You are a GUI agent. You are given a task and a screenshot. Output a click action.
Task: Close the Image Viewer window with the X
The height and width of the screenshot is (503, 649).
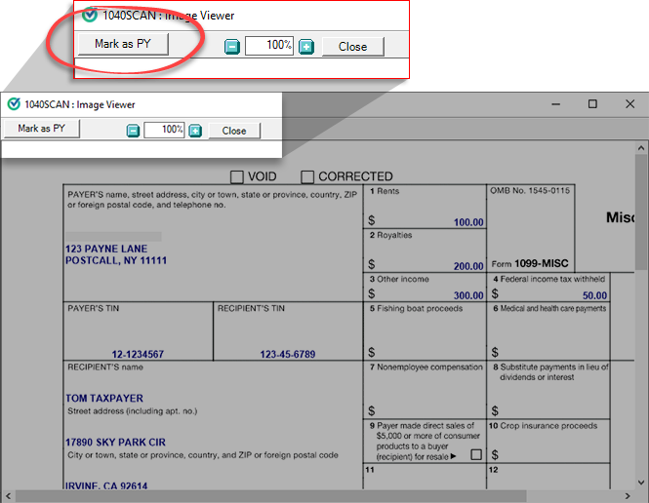tap(629, 104)
